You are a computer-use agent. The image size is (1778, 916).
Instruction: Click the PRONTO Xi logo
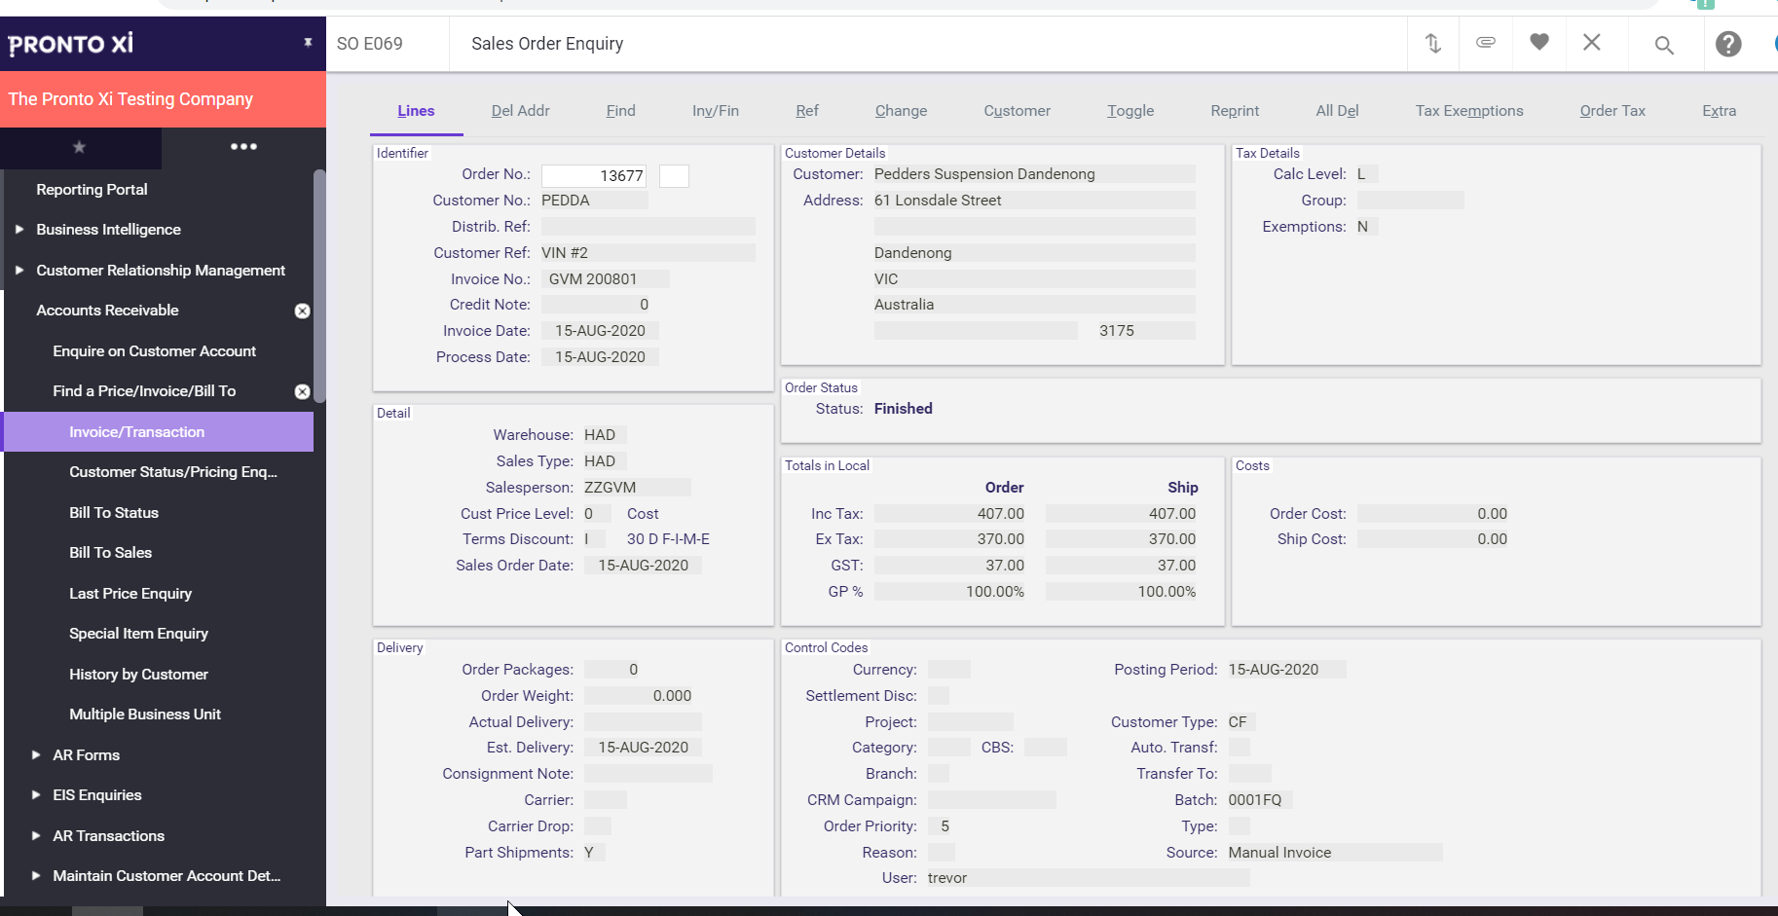click(x=71, y=44)
